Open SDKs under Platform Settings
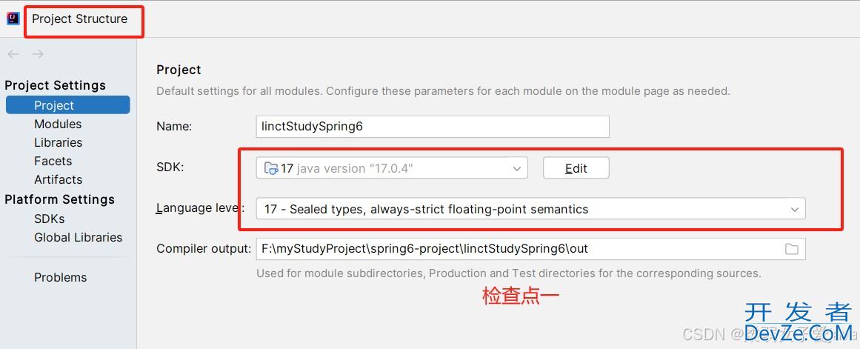This screenshot has height=349, width=860. coord(49,219)
